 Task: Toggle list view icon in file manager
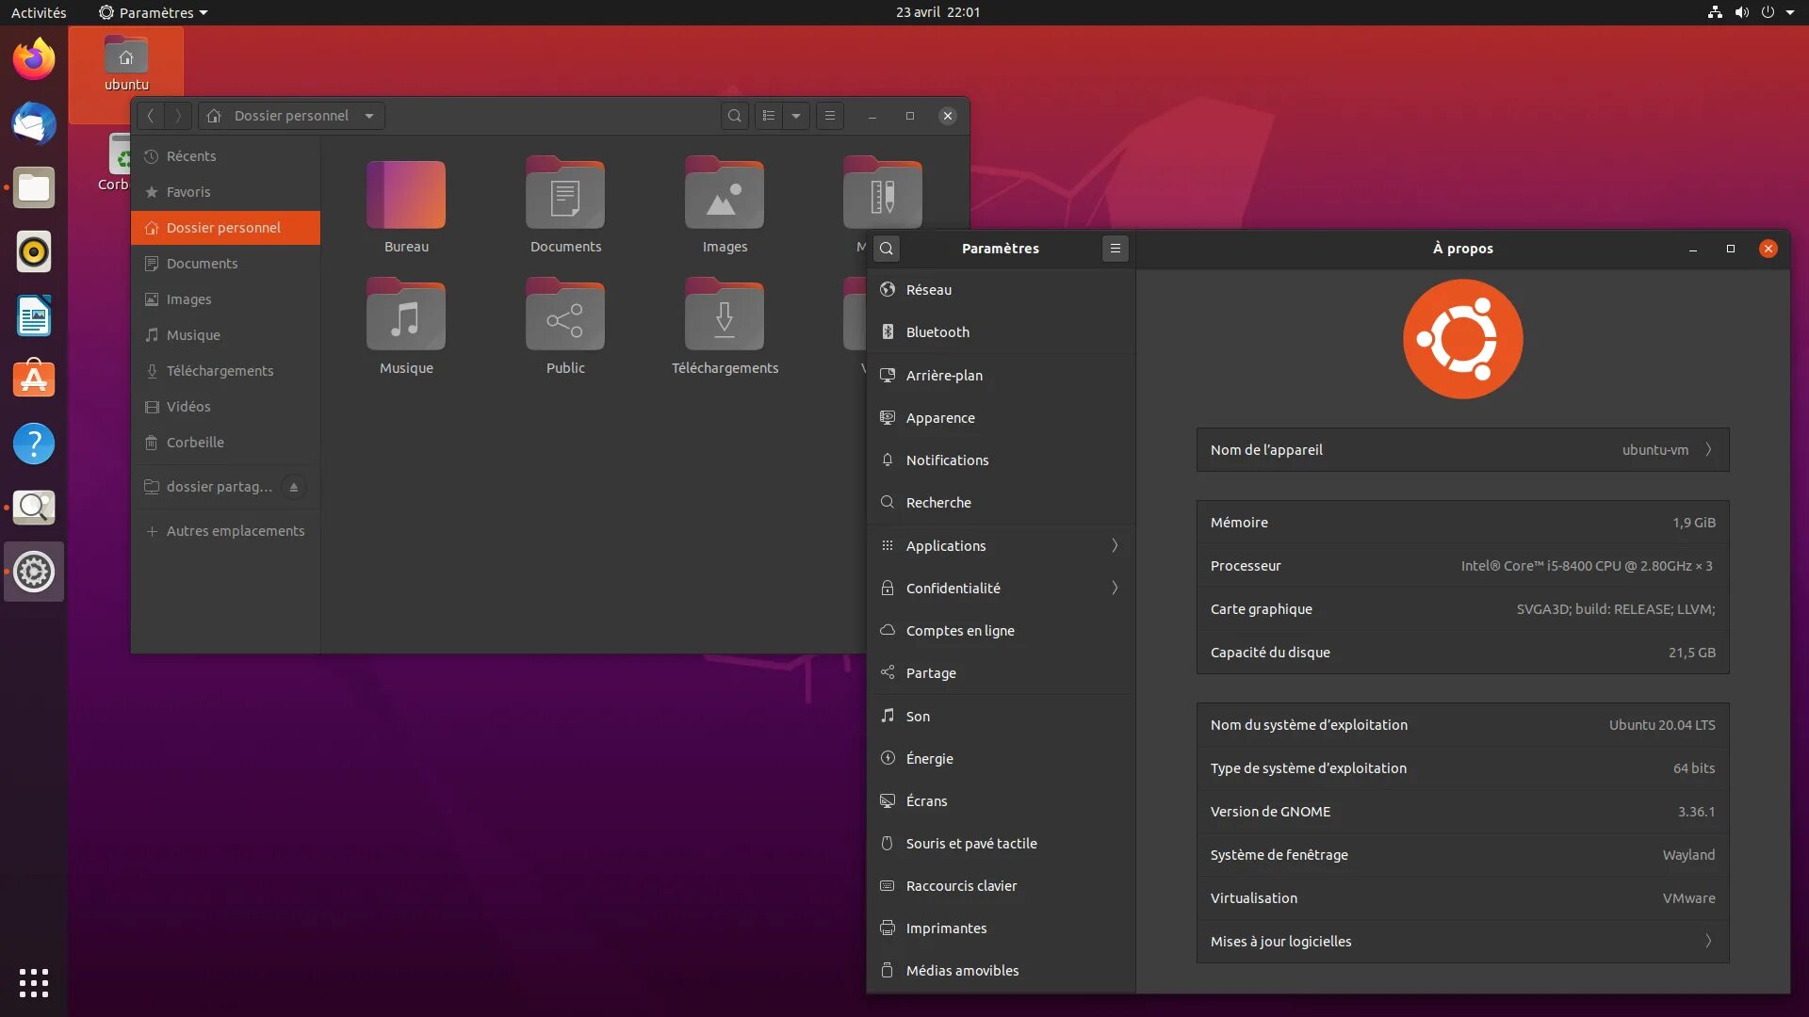(769, 116)
